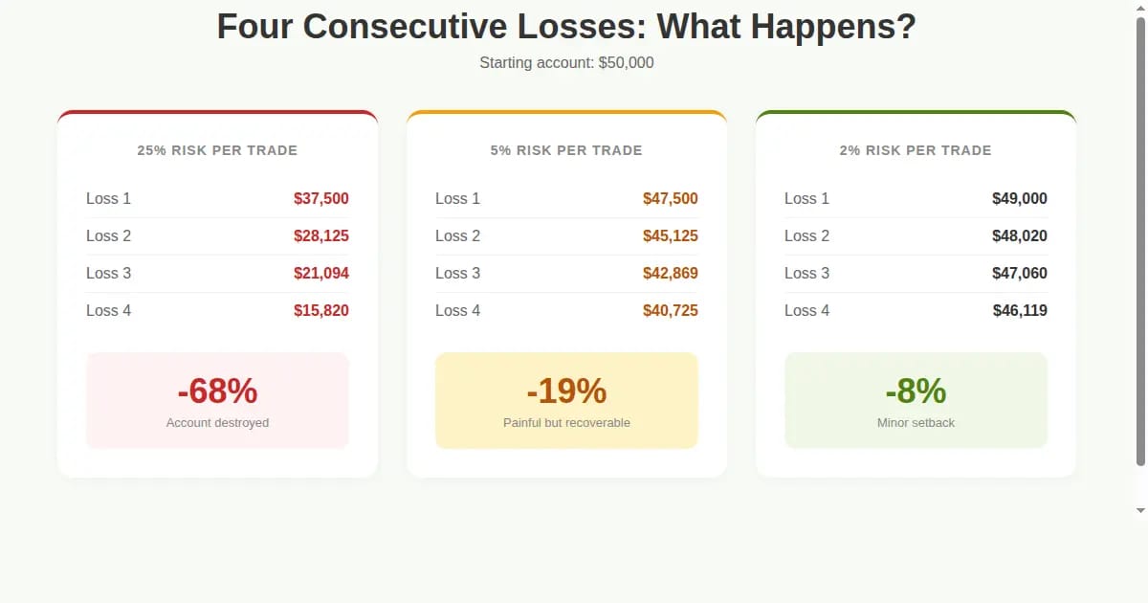Click the Starting account $50,000 subtitle
This screenshot has height=603, width=1148.
coord(566,63)
